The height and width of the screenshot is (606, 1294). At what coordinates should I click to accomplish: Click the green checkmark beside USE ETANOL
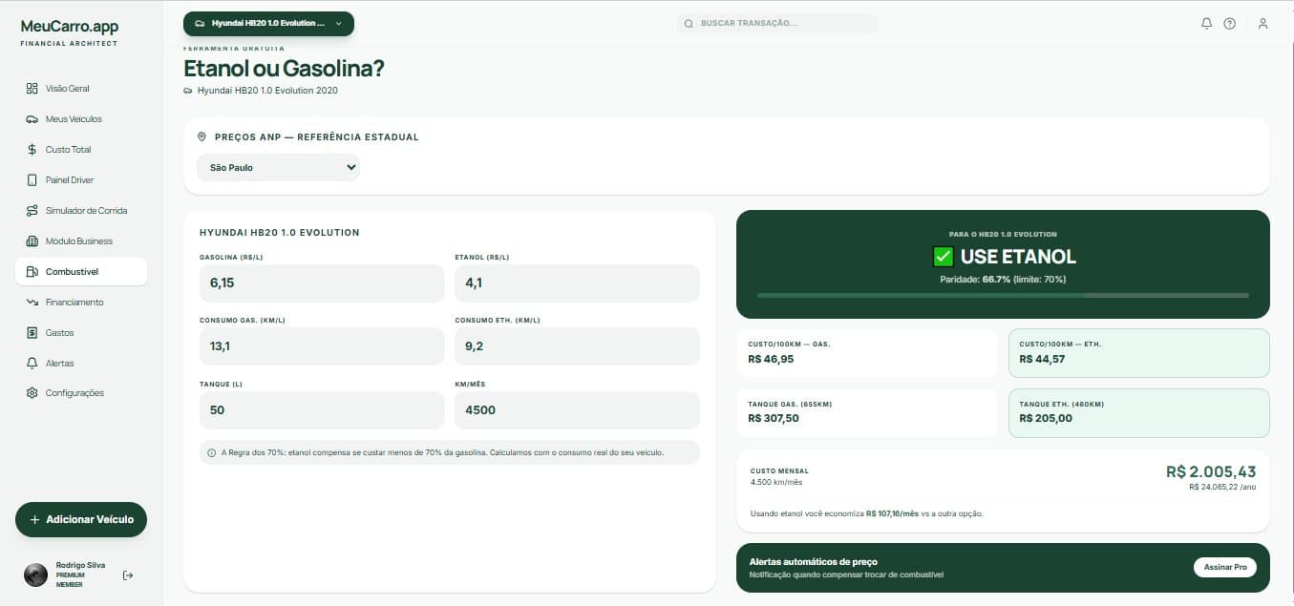(x=943, y=257)
